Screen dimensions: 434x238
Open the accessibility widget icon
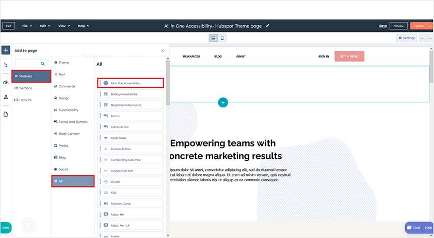pos(28,225)
